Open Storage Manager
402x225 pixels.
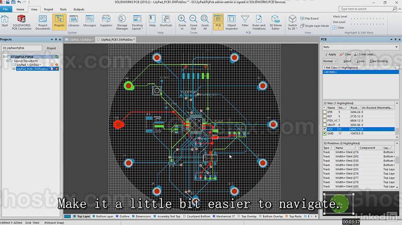122,22
